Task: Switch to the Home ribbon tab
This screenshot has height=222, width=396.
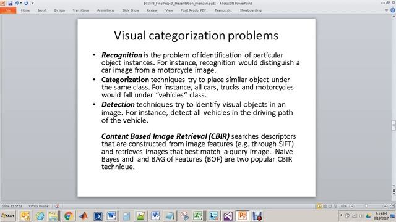Action: 25,10
